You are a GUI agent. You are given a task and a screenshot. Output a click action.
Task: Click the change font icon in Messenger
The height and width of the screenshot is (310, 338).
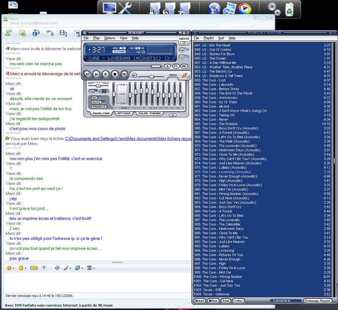pyautogui.click(x=57, y=268)
